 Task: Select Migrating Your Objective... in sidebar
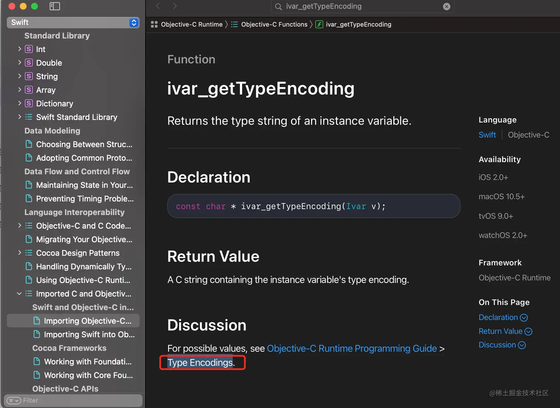pyautogui.click(x=73, y=239)
